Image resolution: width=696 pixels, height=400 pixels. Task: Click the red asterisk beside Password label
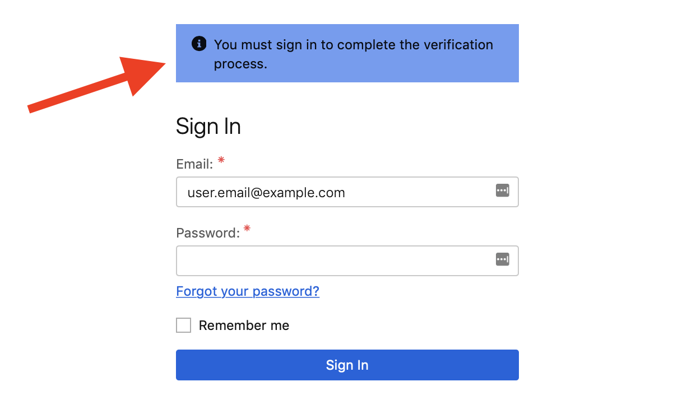pyautogui.click(x=247, y=229)
